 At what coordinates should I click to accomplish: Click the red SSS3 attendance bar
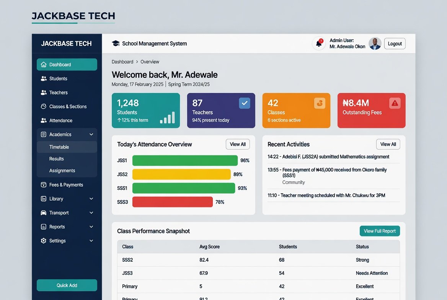click(x=173, y=202)
